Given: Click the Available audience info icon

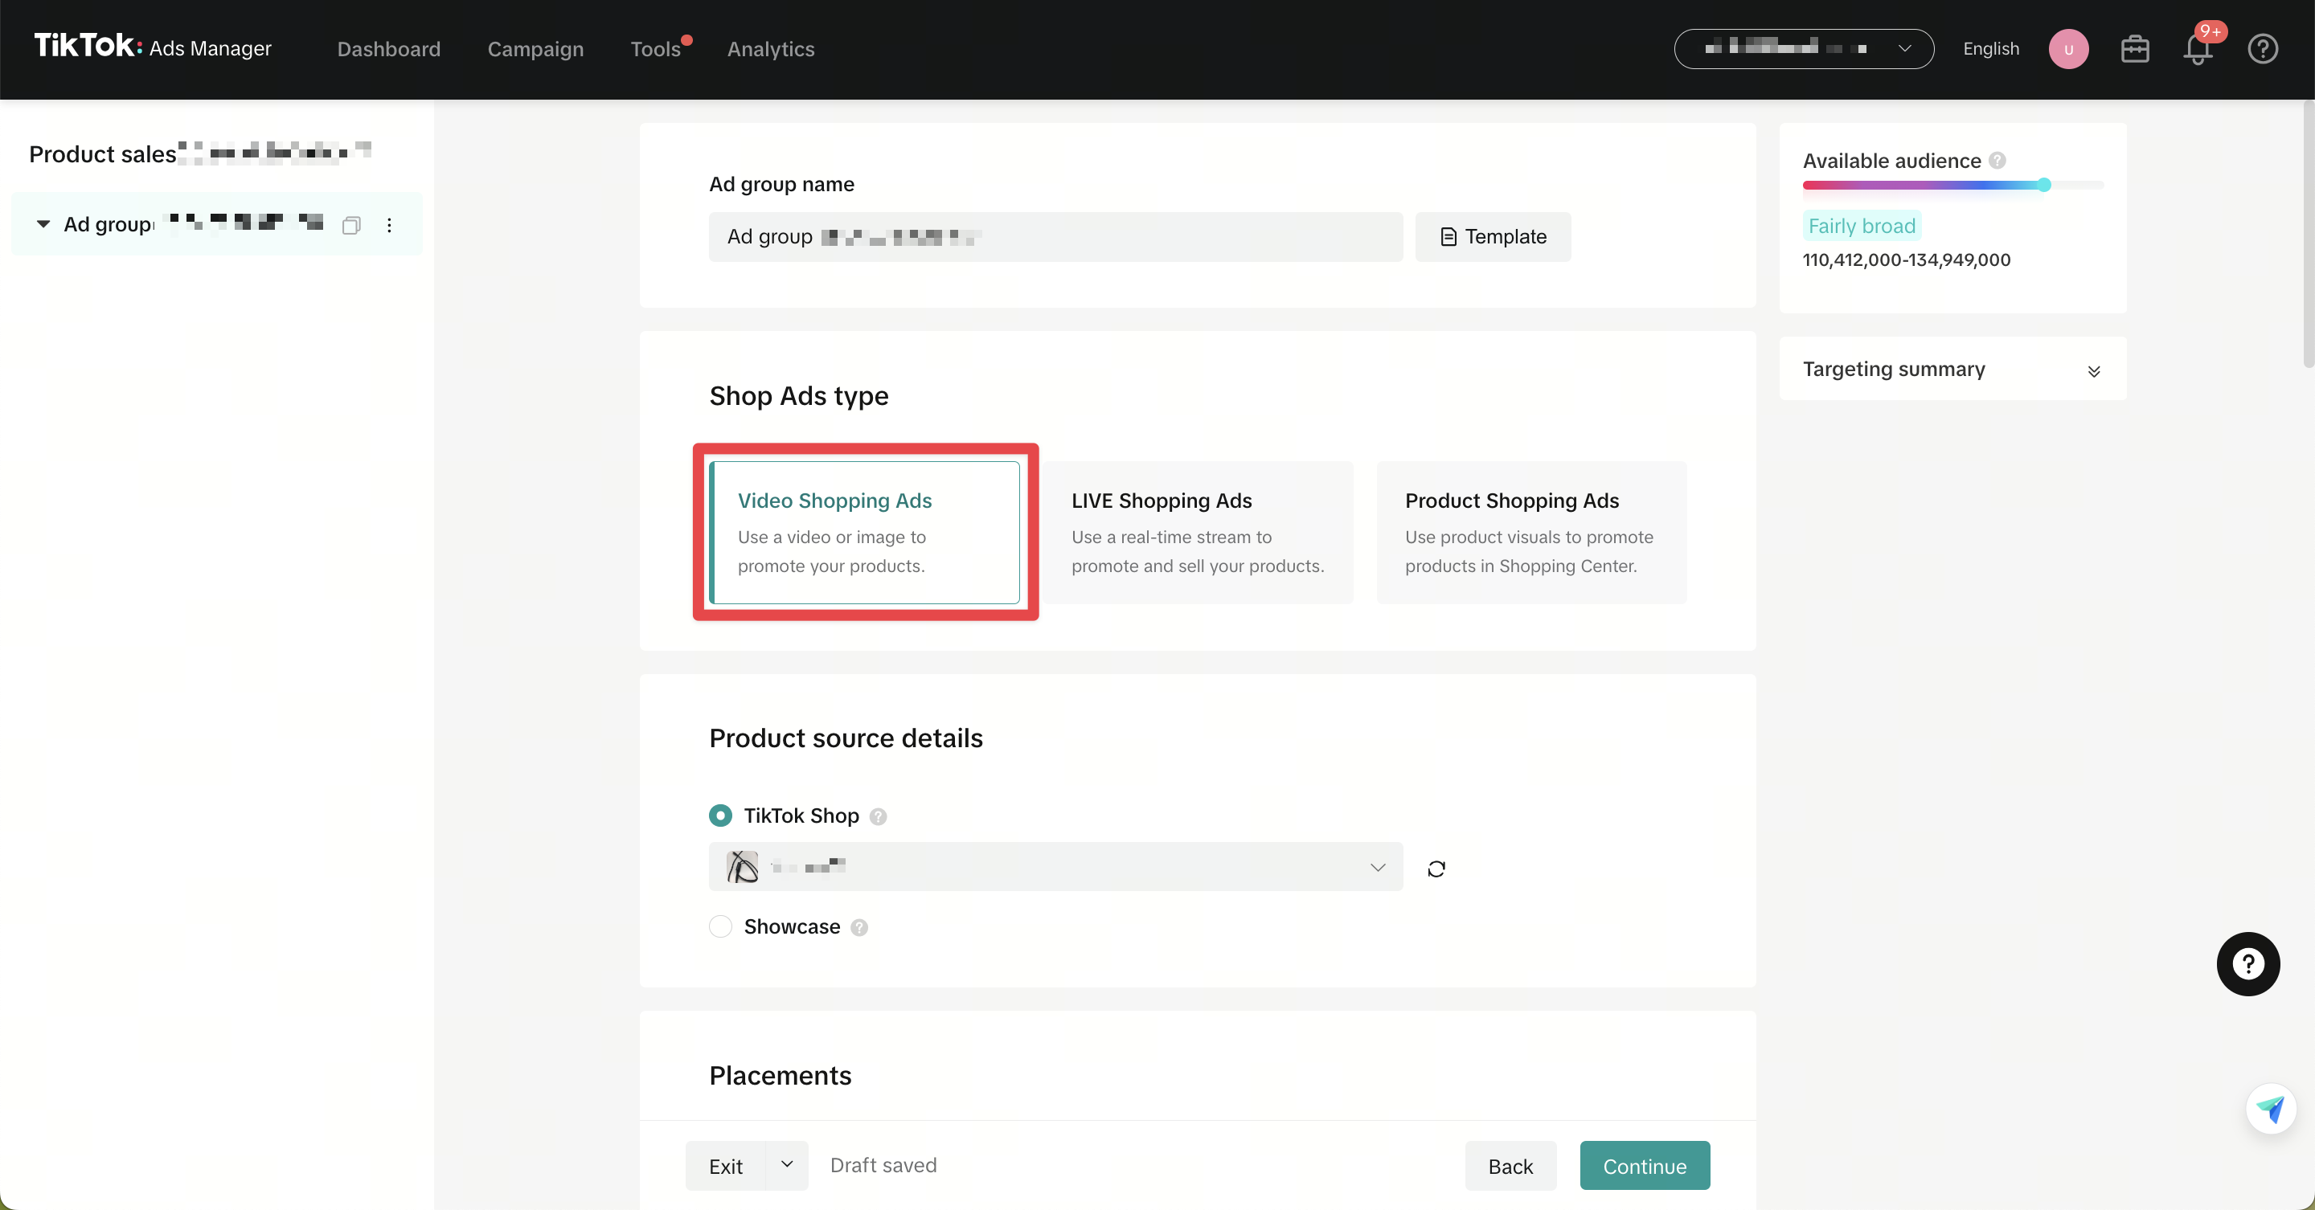Looking at the screenshot, I should tap(1997, 161).
